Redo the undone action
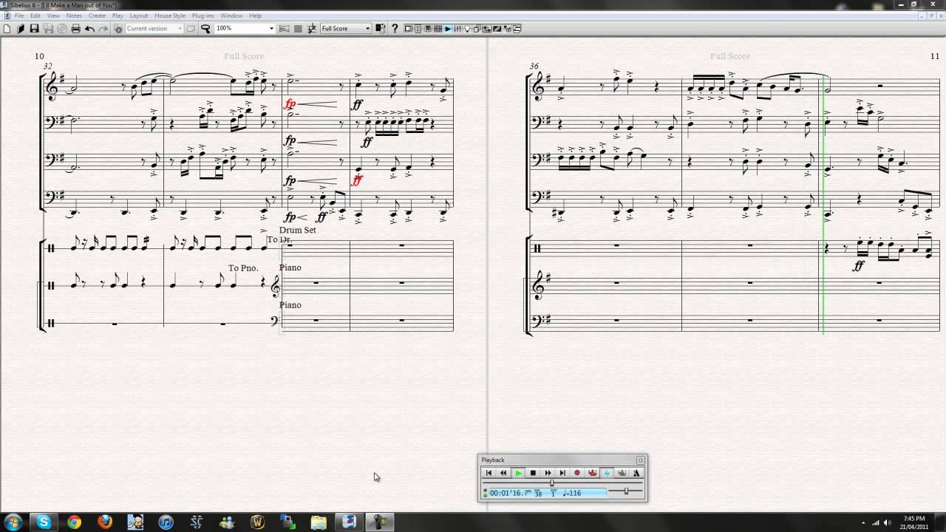This screenshot has height=532, width=946. [103, 29]
